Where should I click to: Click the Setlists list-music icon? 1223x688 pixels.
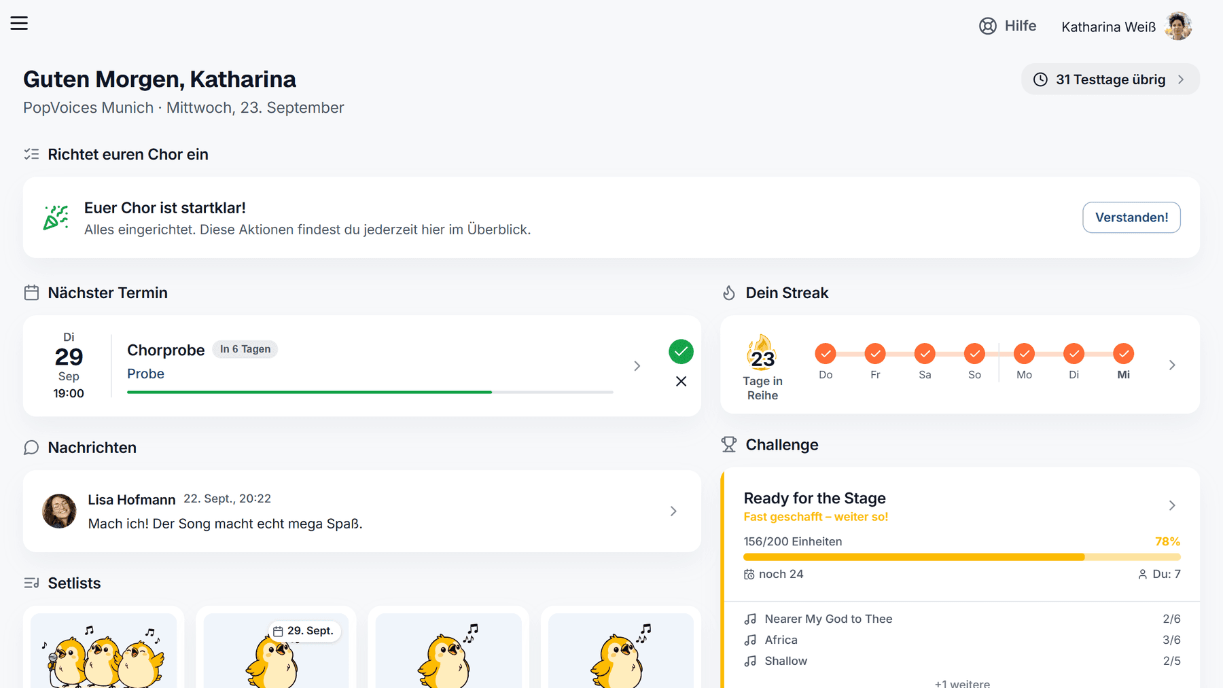tap(31, 583)
